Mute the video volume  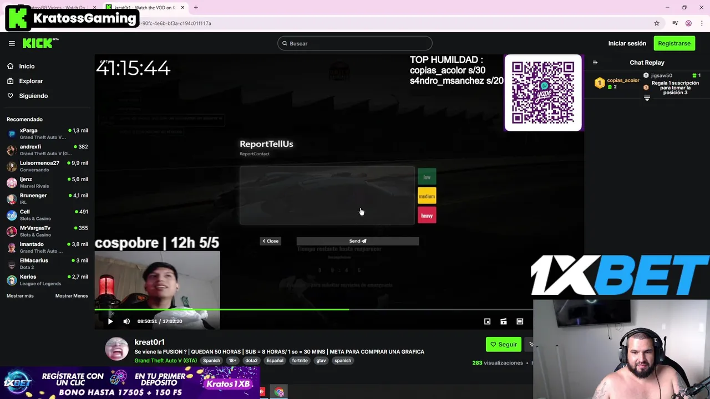126,321
